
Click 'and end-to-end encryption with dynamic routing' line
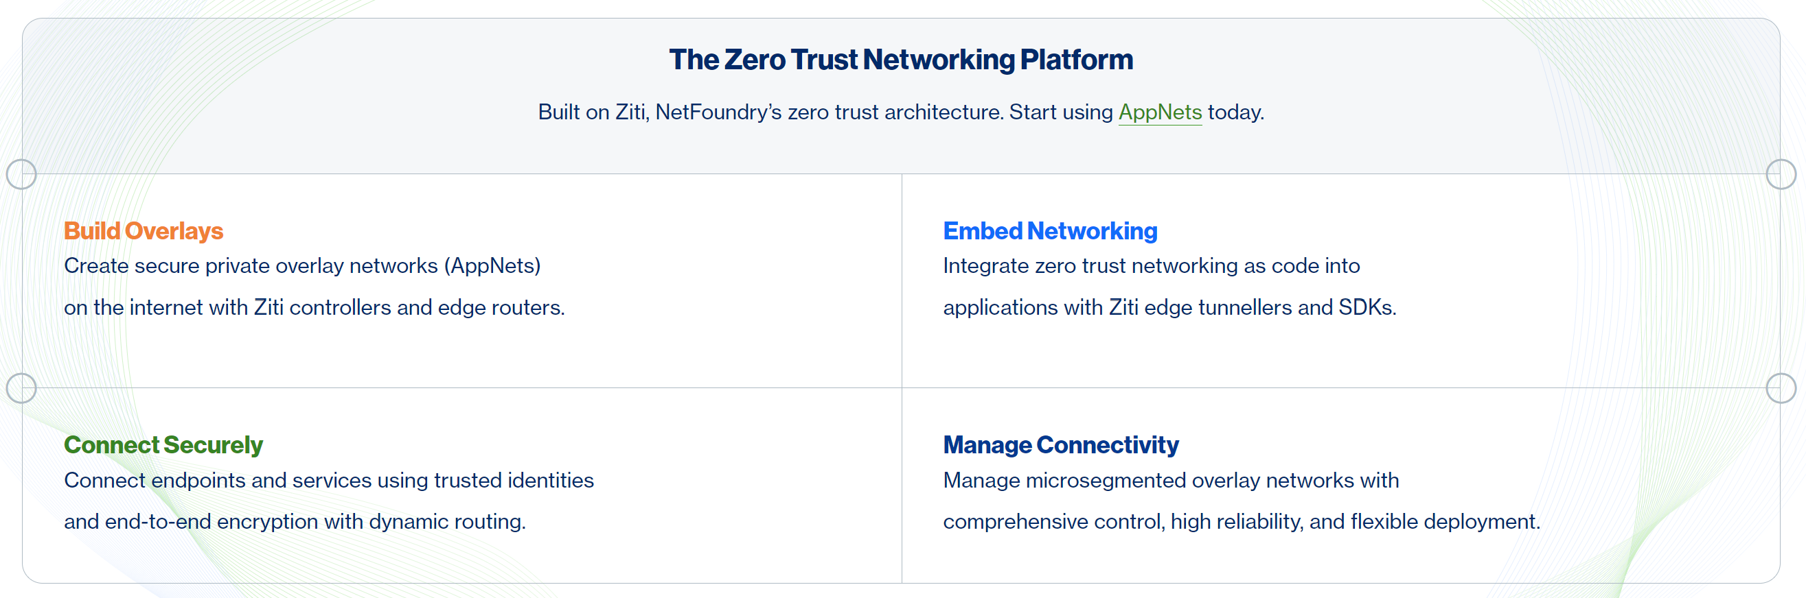[x=295, y=522]
